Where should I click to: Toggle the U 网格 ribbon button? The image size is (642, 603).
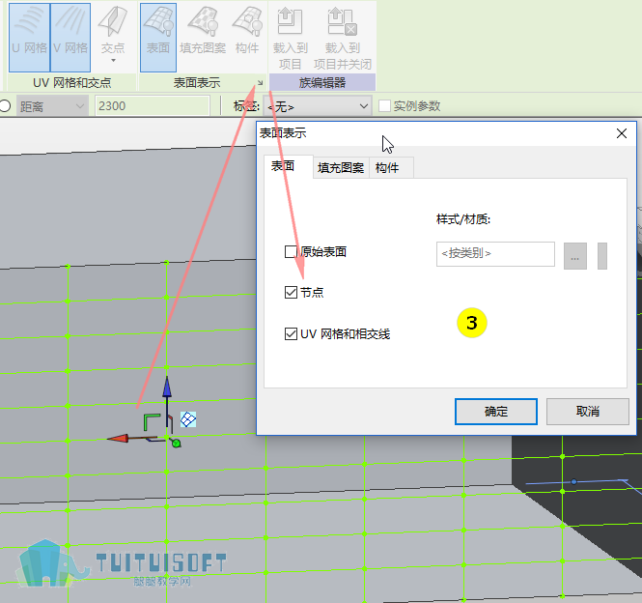(30, 38)
